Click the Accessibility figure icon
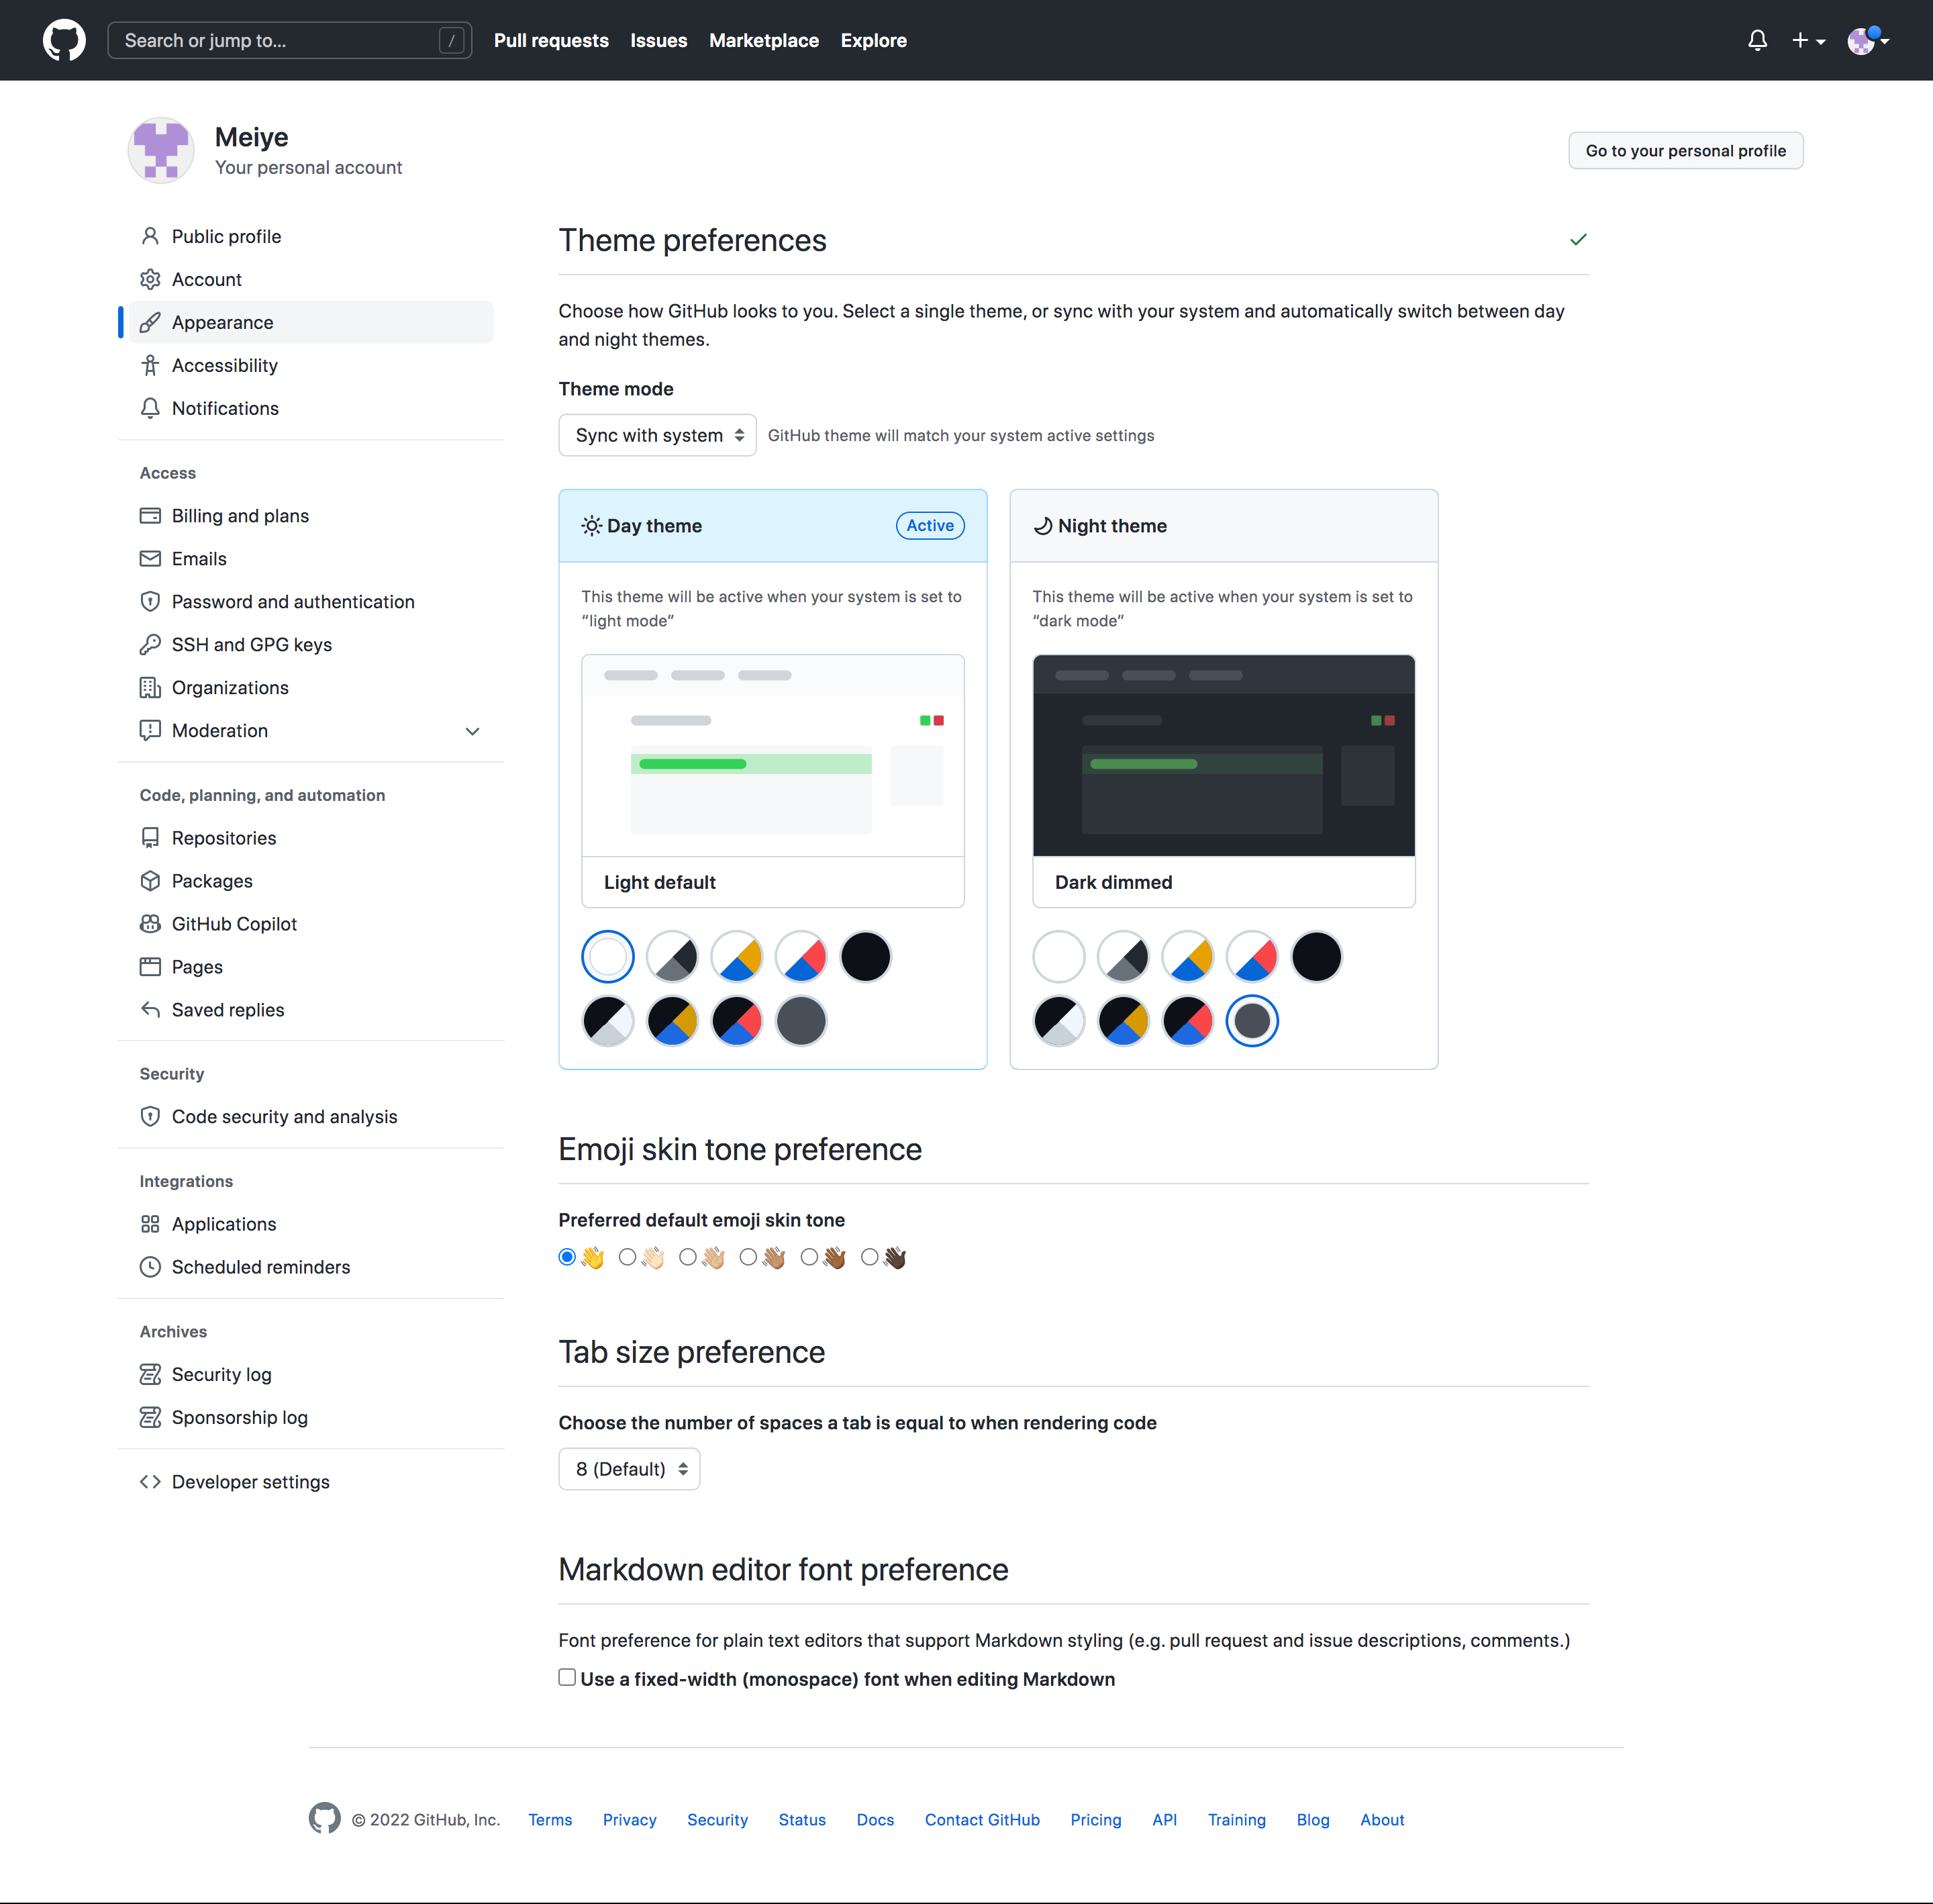The height and width of the screenshot is (1904, 1933). coord(150,365)
